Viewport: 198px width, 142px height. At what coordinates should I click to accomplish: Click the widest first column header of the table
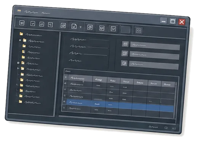pyautogui.click(x=80, y=78)
